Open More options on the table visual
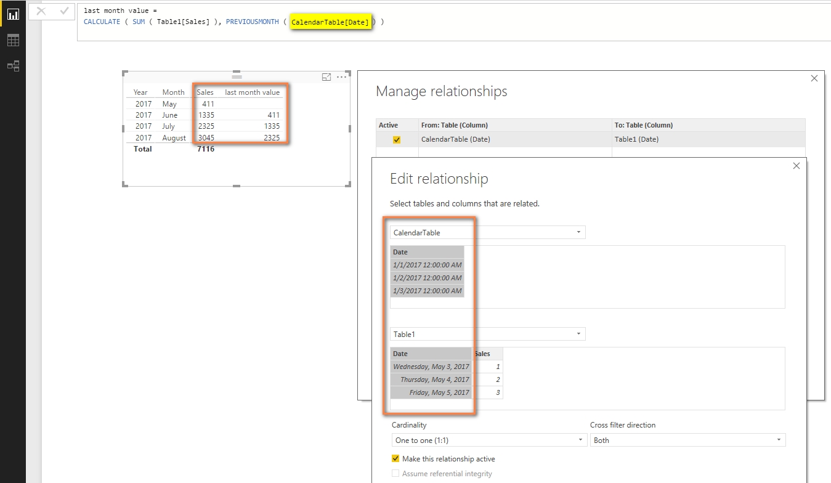Screen dimensions: 831x483 click(x=341, y=77)
